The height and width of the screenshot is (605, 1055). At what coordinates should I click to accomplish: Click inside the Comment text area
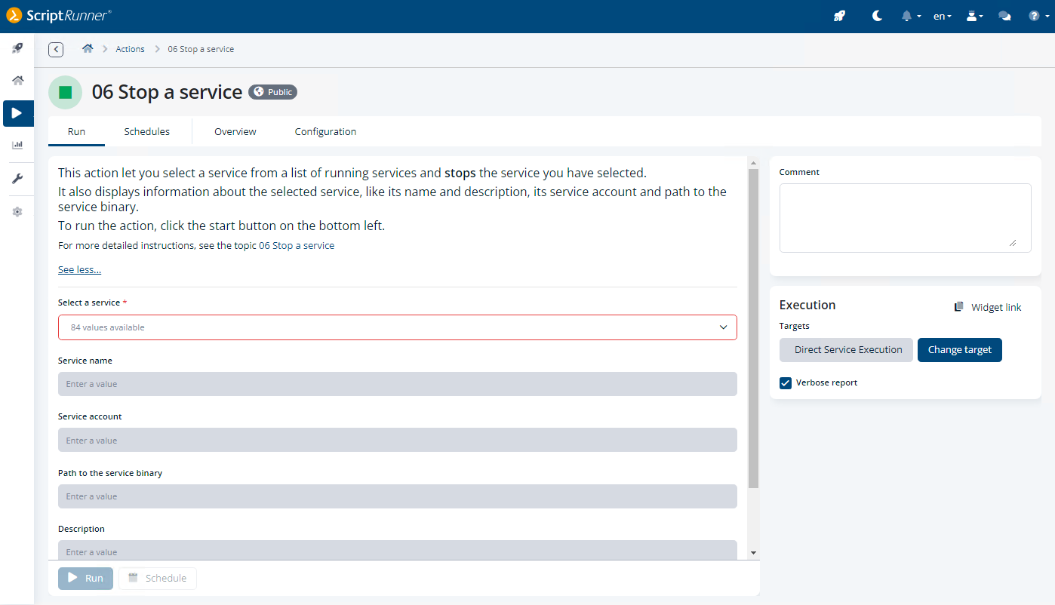[906, 218]
